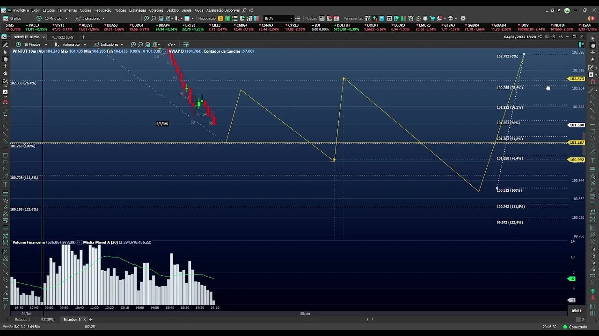Click the green V sell button

point(228,18)
